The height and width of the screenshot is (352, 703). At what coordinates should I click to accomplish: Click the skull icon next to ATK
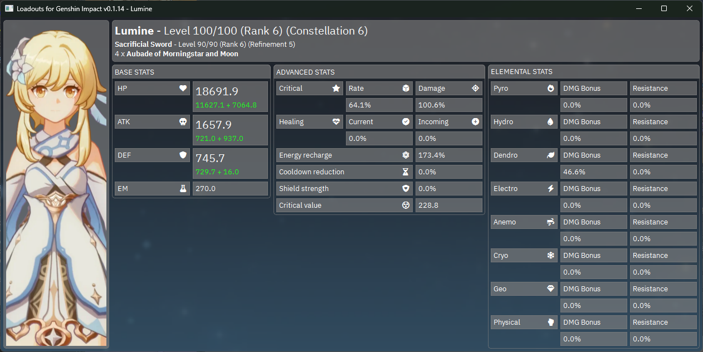pos(183,122)
